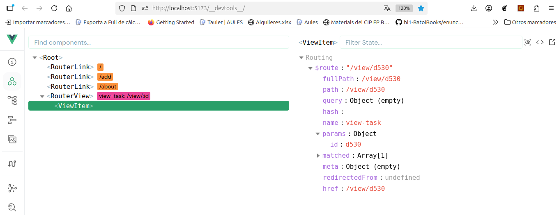The image size is (559, 215).
Task: Open ViewItem in editor icon
Action: (552, 42)
